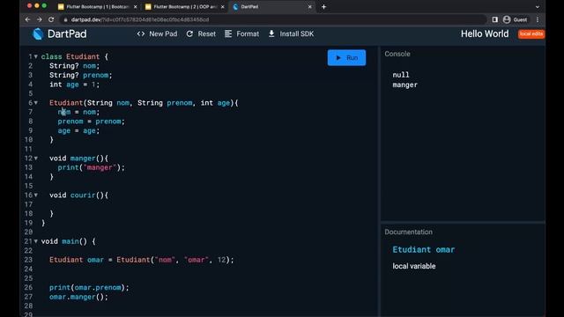Click the Etudiant omar documentation title

point(423,249)
